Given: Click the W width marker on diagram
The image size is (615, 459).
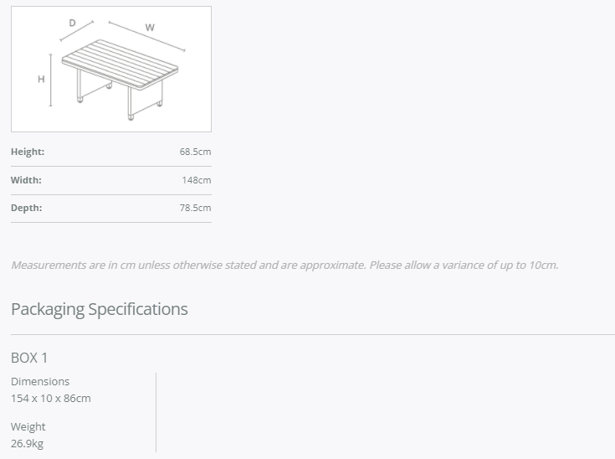Looking at the screenshot, I should [150, 28].
